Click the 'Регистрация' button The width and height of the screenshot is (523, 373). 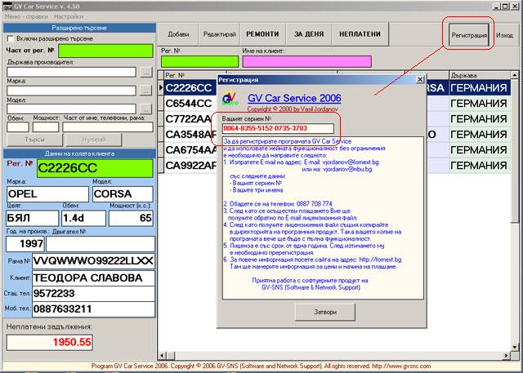click(x=468, y=35)
